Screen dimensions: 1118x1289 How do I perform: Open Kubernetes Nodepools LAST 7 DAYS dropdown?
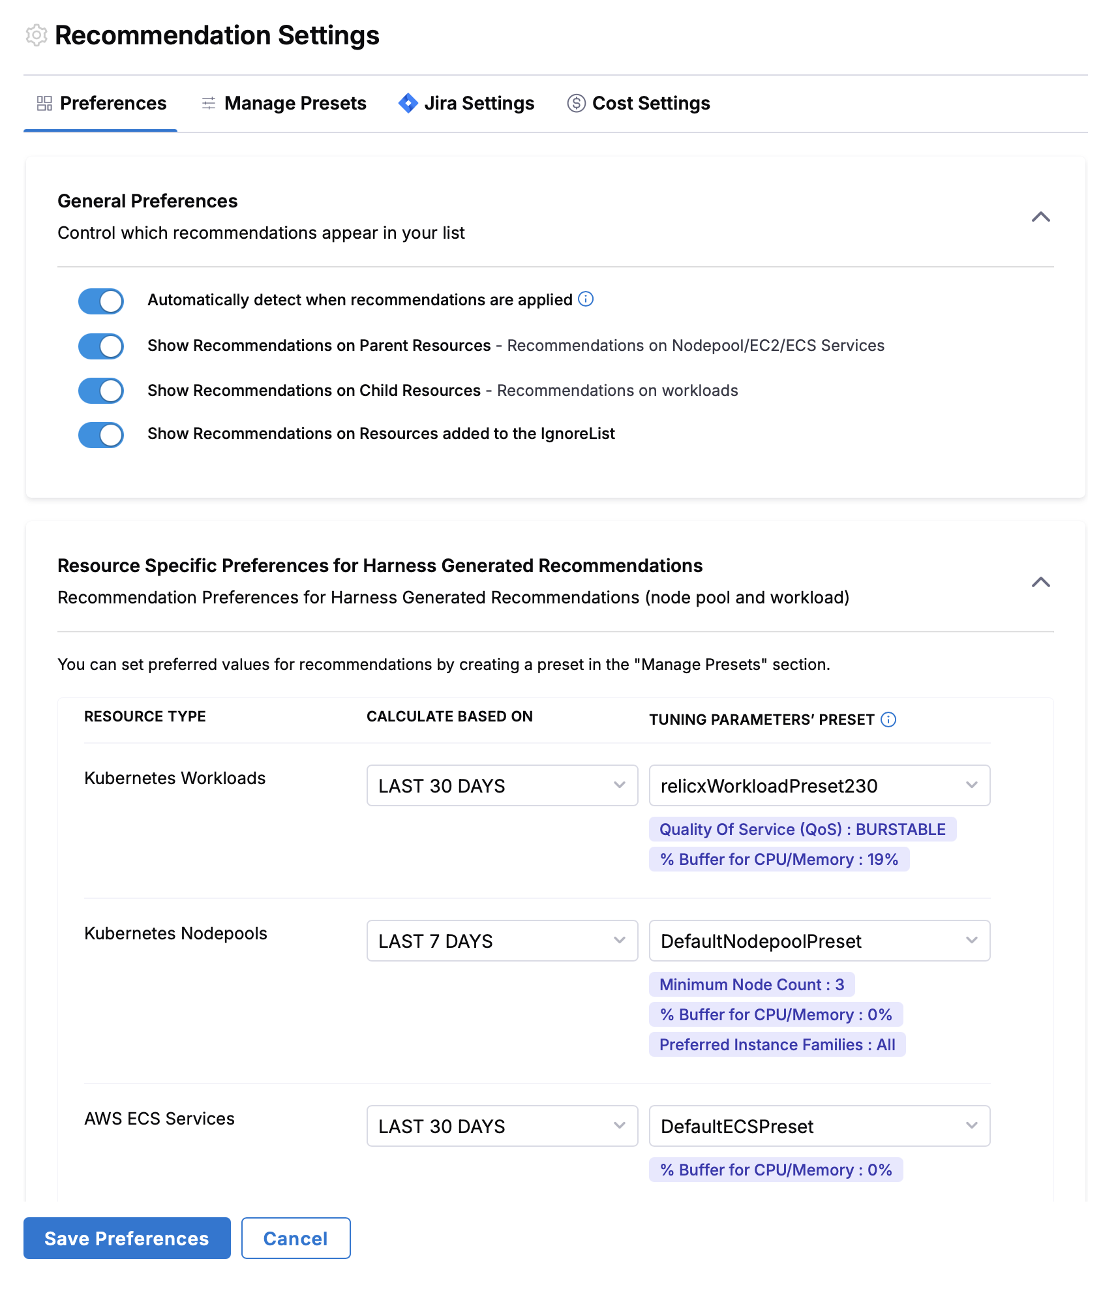[502, 941]
